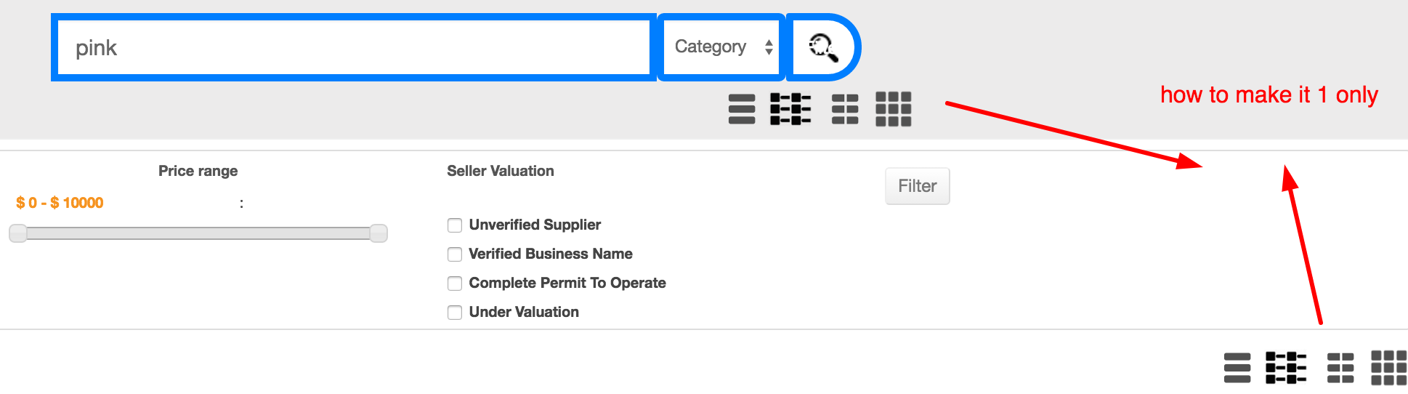This screenshot has height=394, width=1408.
Task: Enable the Verified Business Name filter
Action: 455,254
